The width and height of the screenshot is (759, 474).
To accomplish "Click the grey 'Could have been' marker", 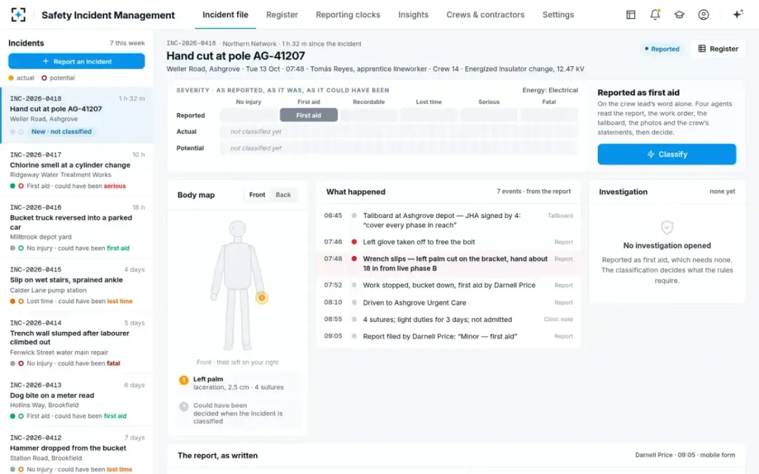I will 184,406.
